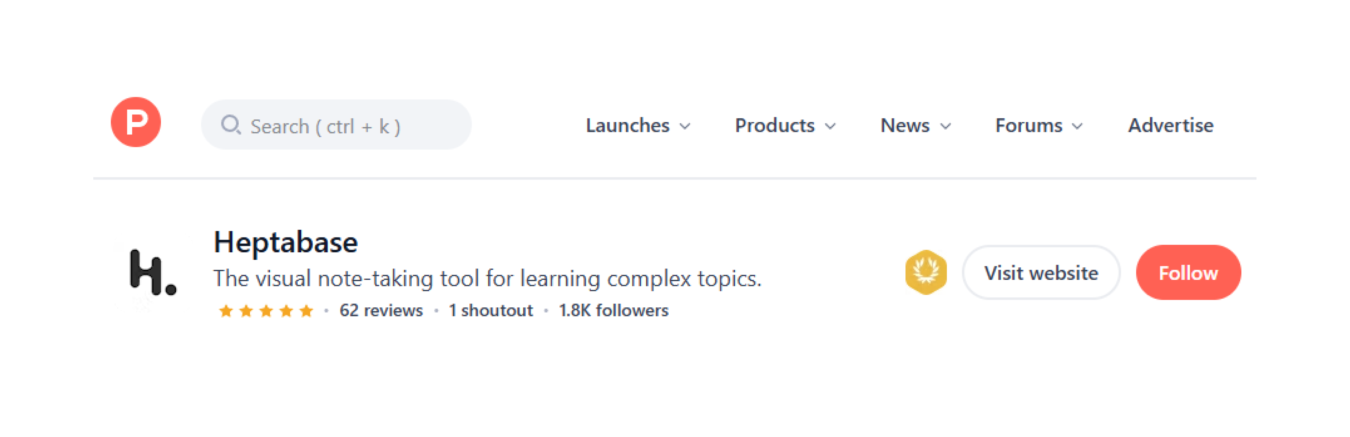Open the Forums menu
The image size is (1350, 437).
pyautogui.click(x=1028, y=126)
